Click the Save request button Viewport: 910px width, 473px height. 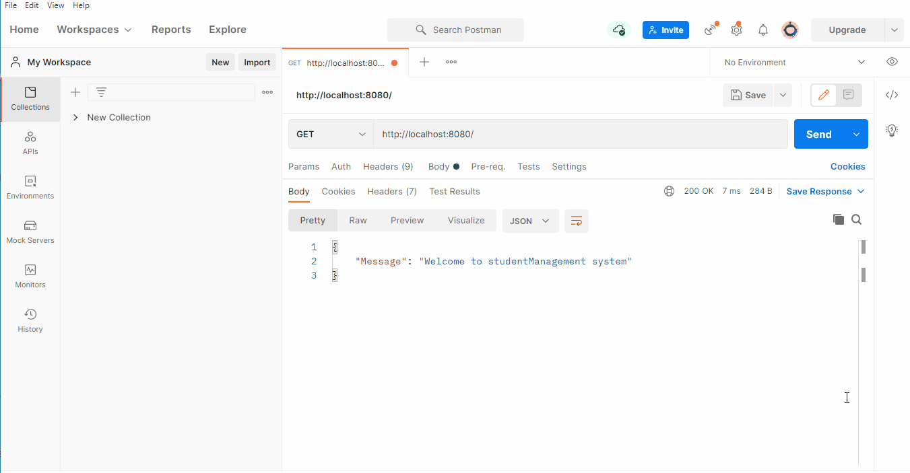[748, 95]
